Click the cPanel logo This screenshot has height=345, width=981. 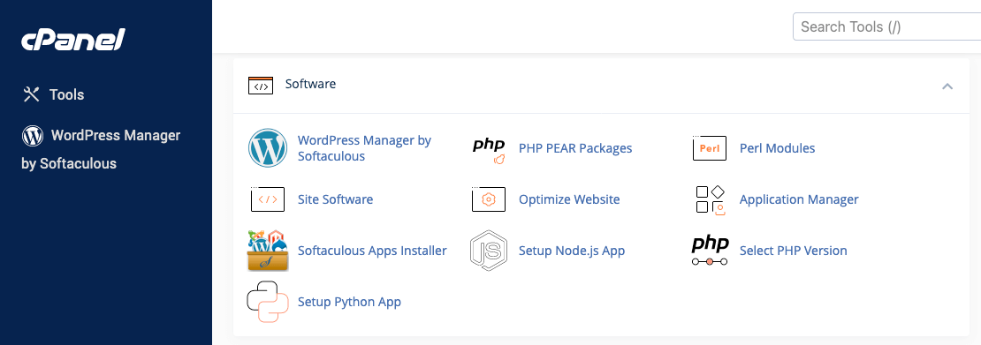coord(73,40)
